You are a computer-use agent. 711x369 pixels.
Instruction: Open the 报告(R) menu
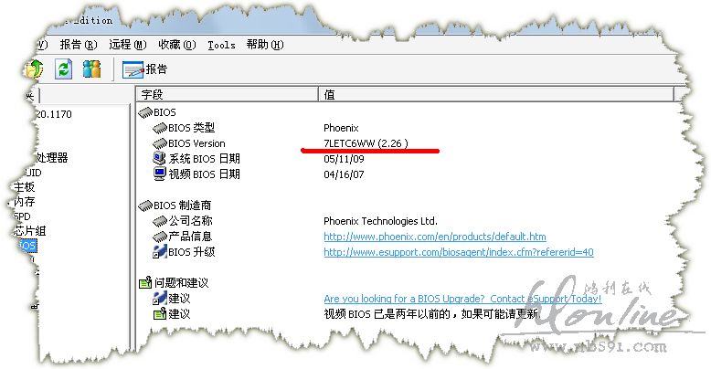[x=79, y=45]
